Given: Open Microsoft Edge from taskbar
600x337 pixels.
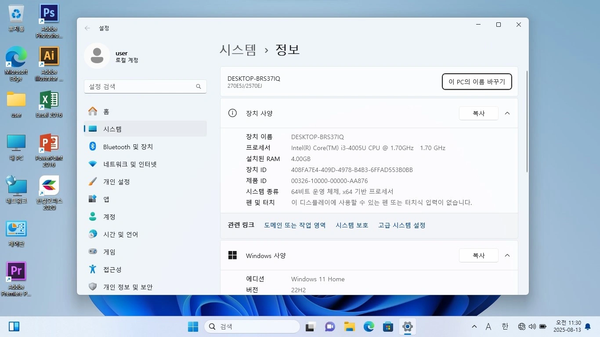Looking at the screenshot, I should coord(369,326).
